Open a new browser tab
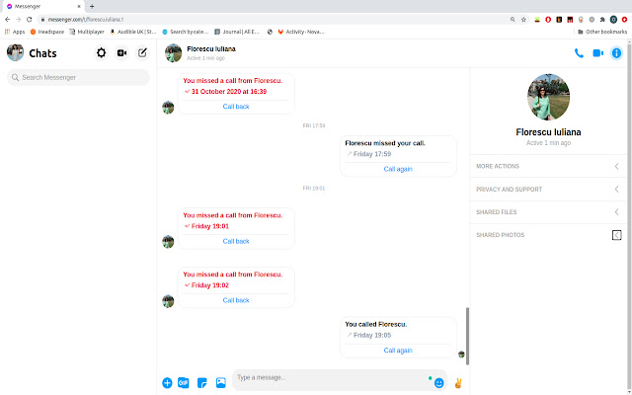The image size is (632, 395). point(92,7)
